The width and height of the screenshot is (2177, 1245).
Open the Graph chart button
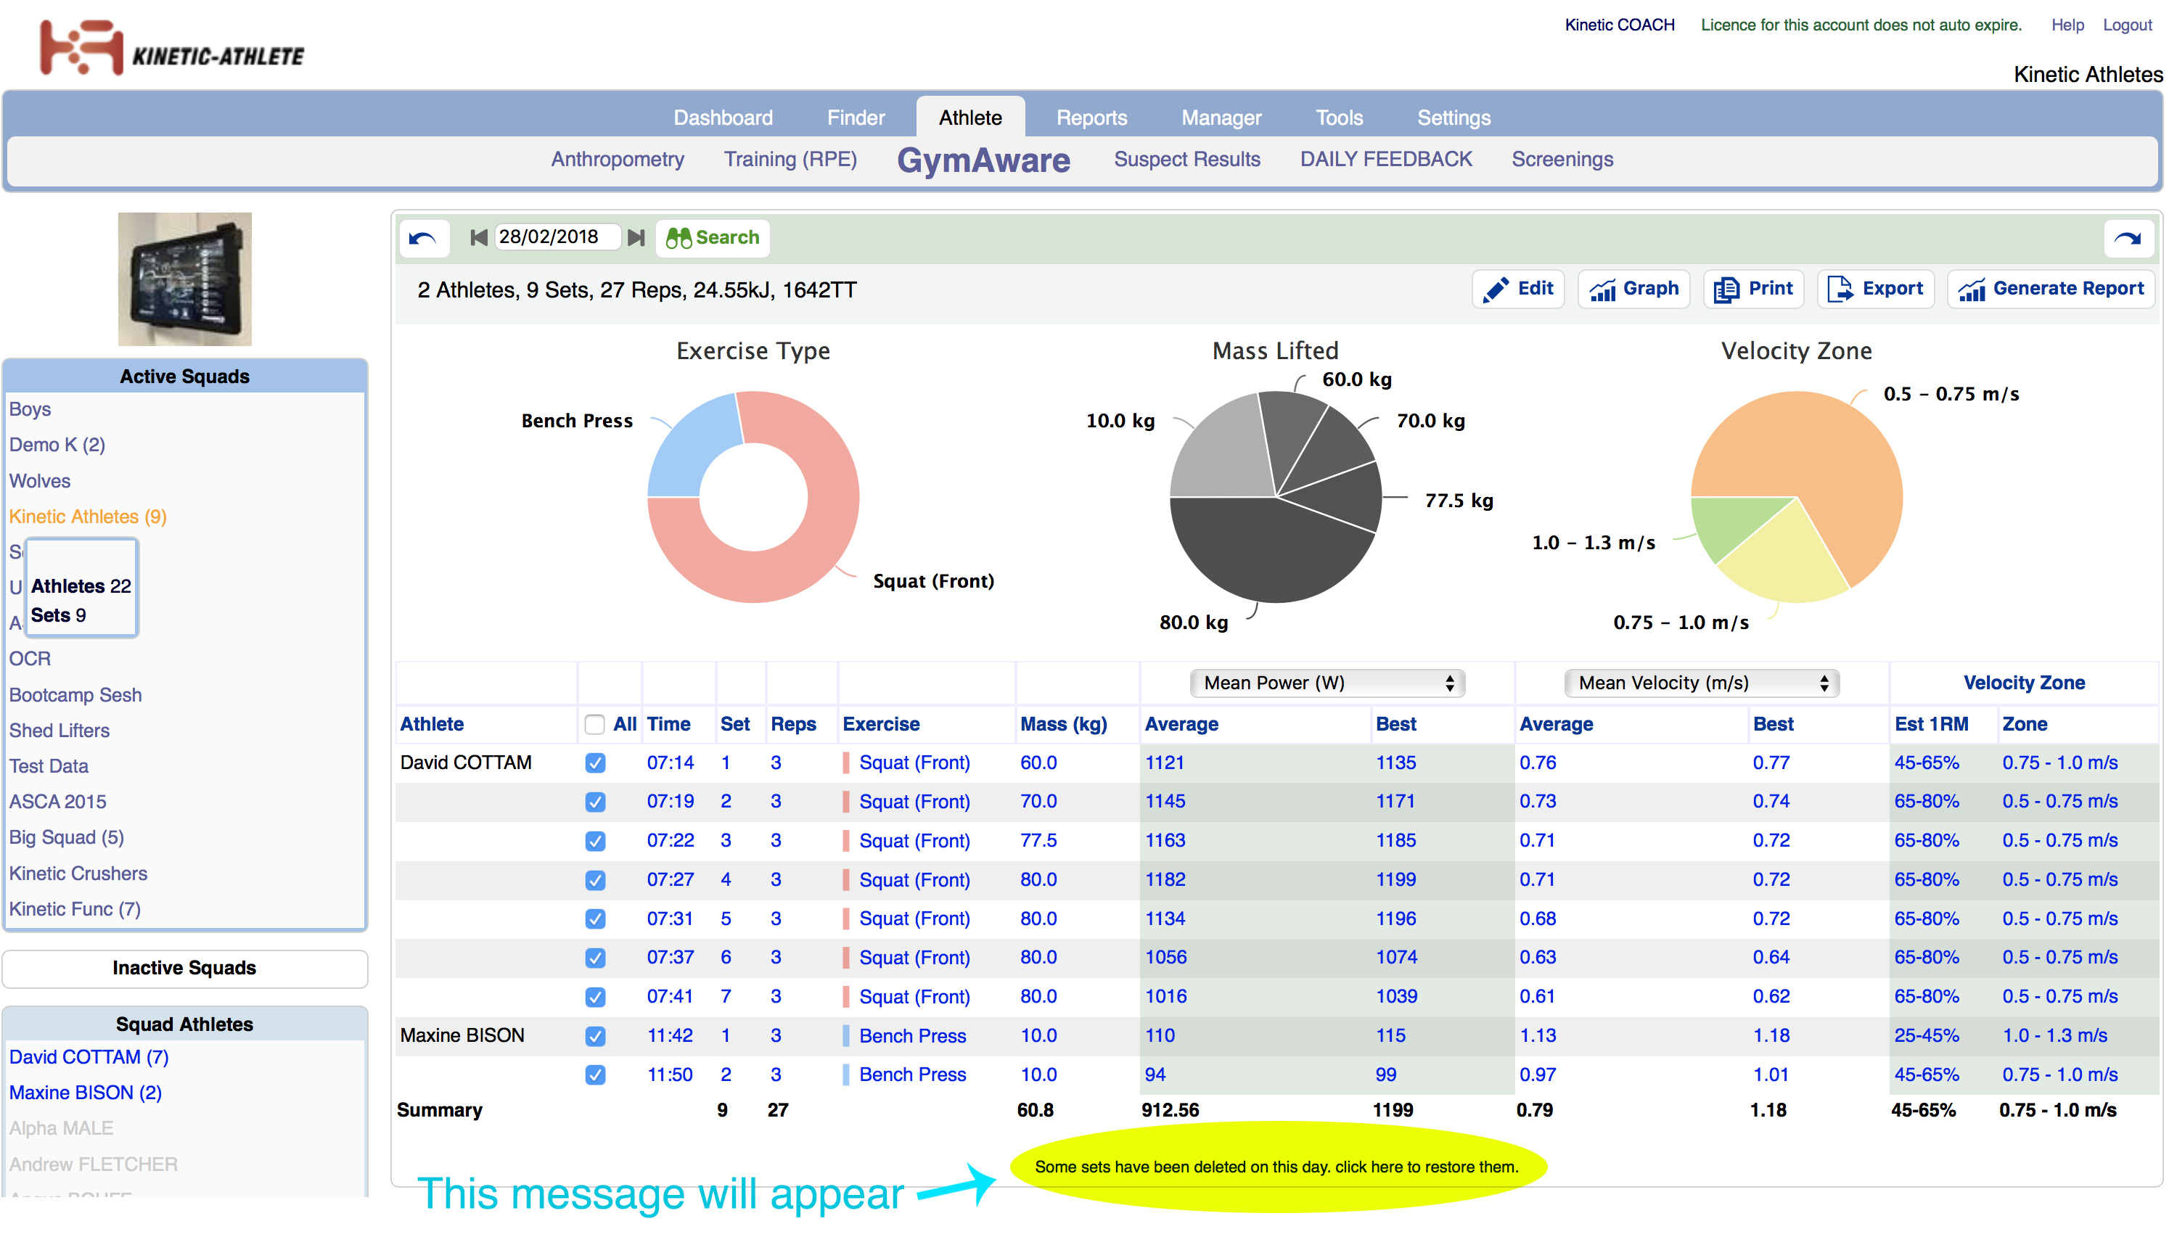click(x=1633, y=289)
